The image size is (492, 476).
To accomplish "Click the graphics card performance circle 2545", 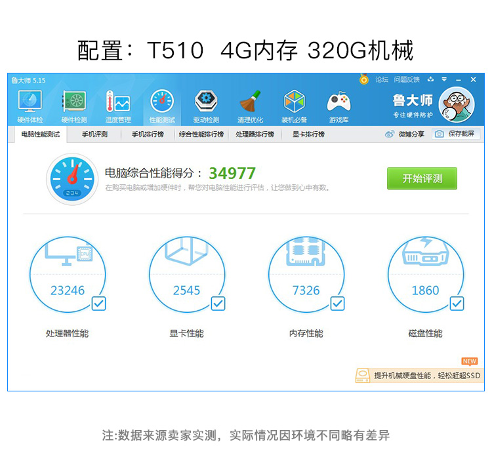I will tap(187, 274).
